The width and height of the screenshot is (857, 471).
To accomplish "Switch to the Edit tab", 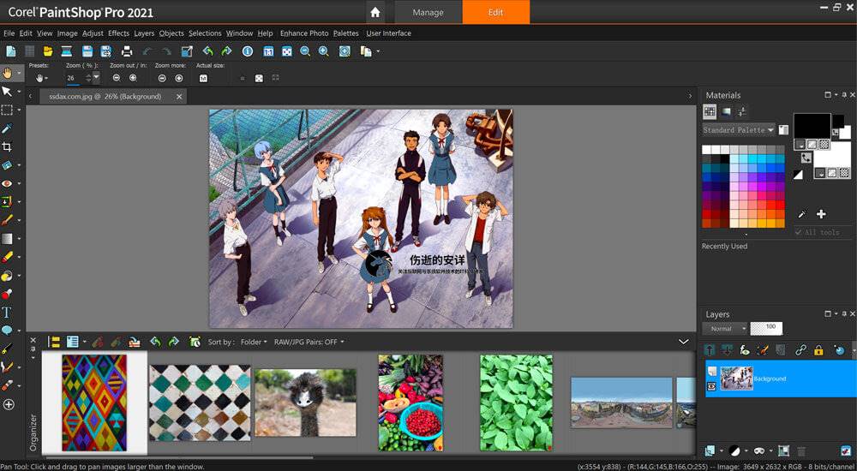I will point(495,12).
